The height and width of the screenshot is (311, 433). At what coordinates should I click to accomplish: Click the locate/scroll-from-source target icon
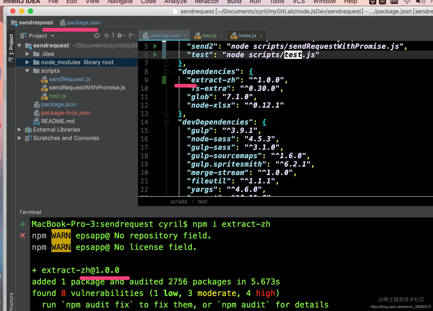(97, 36)
